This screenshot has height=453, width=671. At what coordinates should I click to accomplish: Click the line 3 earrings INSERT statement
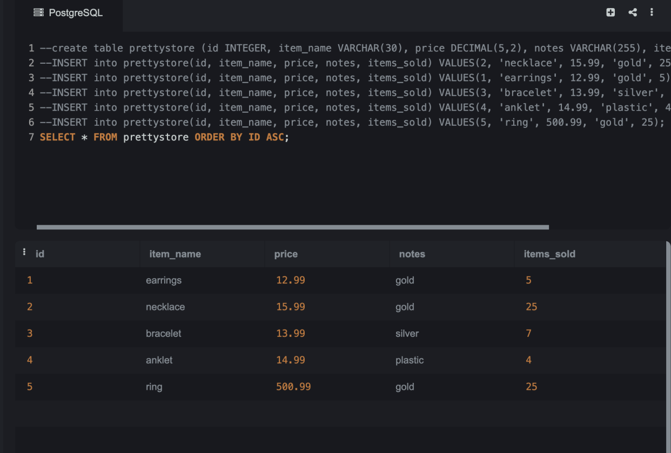355,78
